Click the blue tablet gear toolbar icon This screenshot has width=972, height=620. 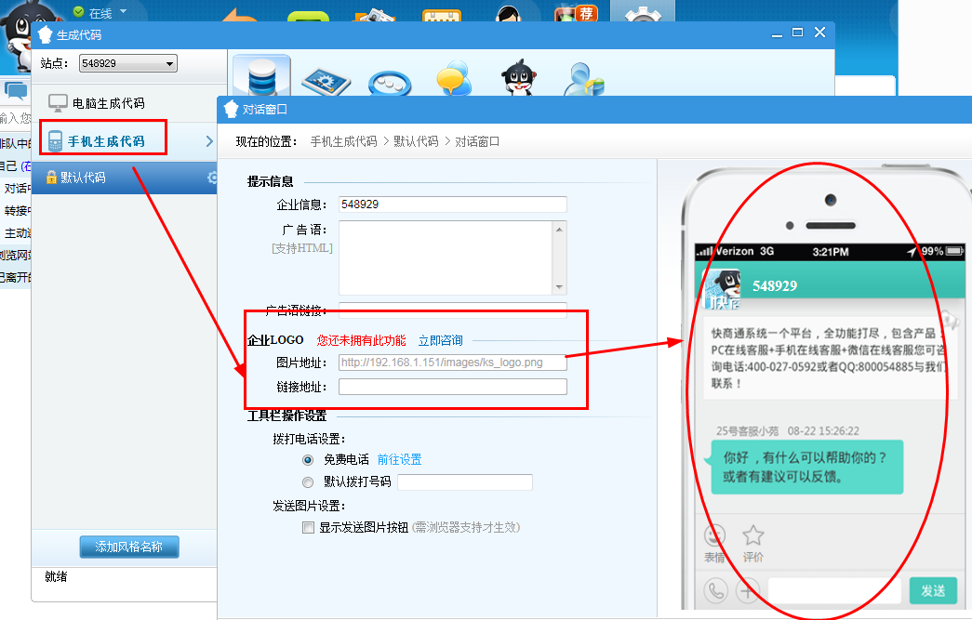[325, 83]
